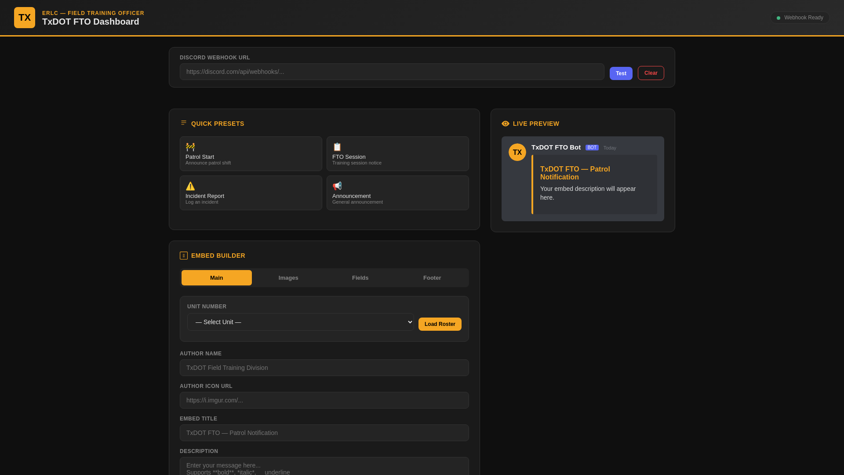This screenshot has height=475, width=844.
Task: Click the BOT badge in preview
Action: click(592, 148)
